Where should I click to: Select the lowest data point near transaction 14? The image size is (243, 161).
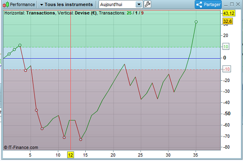click(80, 139)
